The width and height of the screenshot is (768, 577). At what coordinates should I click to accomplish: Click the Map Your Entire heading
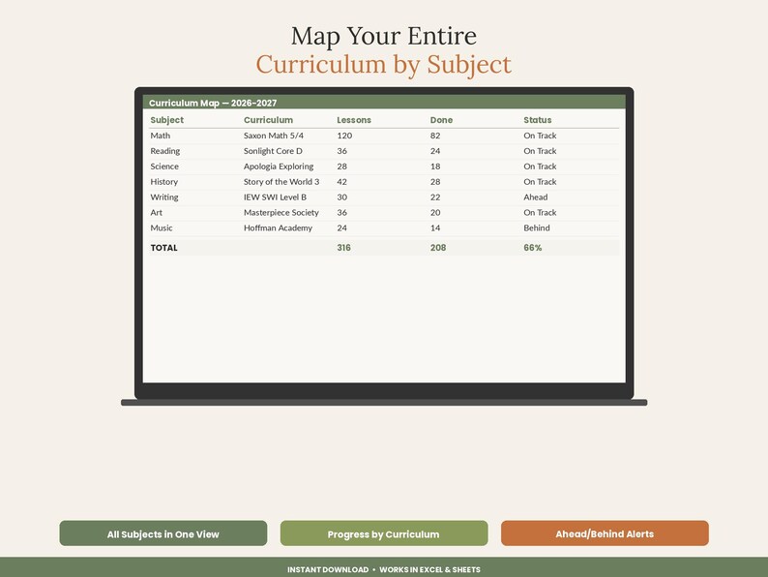point(384,36)
